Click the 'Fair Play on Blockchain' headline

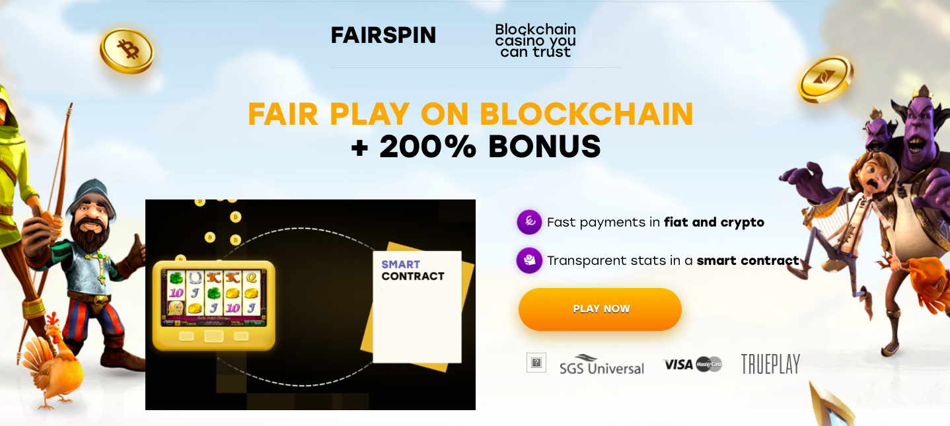click(x=471, y=114)
